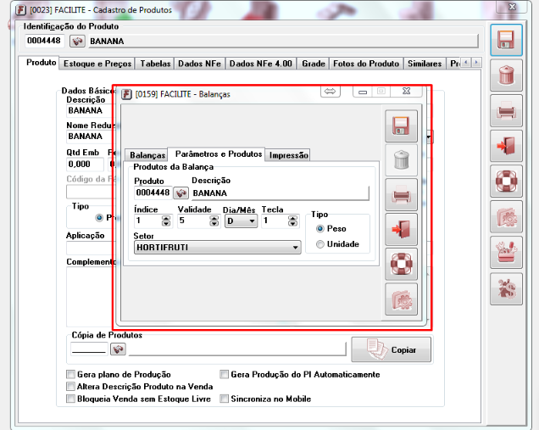Save using floppy icon in Balanças window

point(401,126)
